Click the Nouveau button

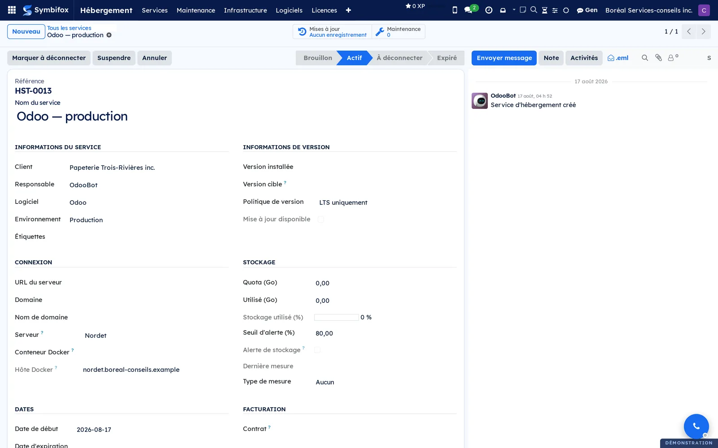click(x=26, y=31)
